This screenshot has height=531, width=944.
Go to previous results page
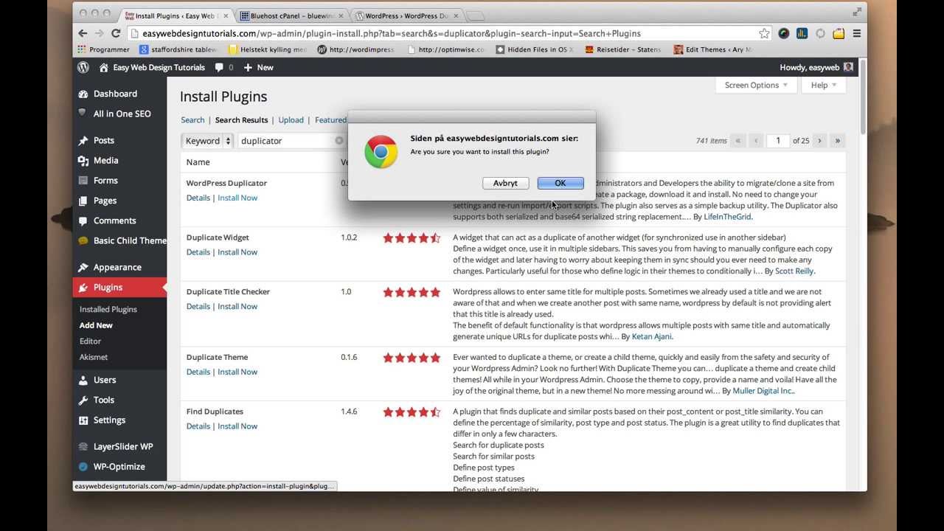pyautogui.click(x=755, y=140)
